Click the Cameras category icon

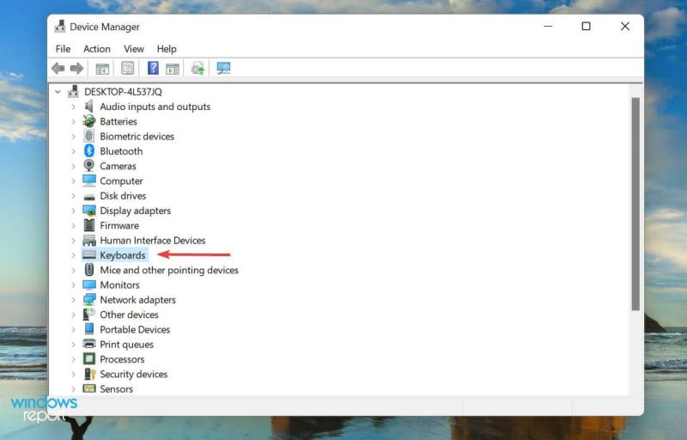coord(89,166)
